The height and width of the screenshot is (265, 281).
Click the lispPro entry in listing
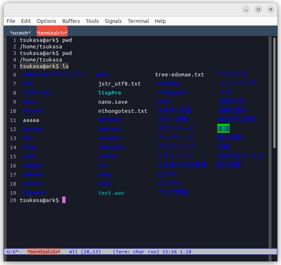tap(110, 93)
